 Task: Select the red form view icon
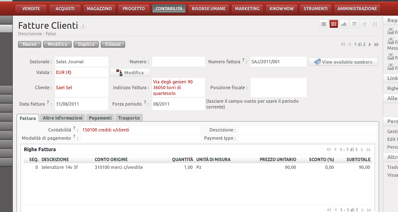click(x=334, y=24)
